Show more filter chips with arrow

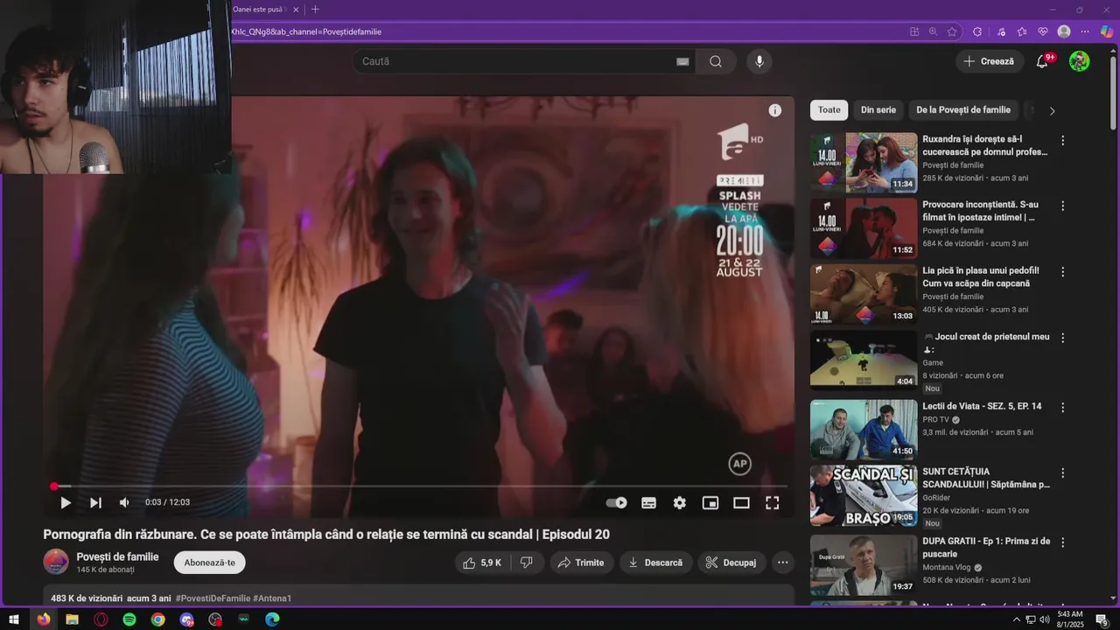click(1052, 111)
